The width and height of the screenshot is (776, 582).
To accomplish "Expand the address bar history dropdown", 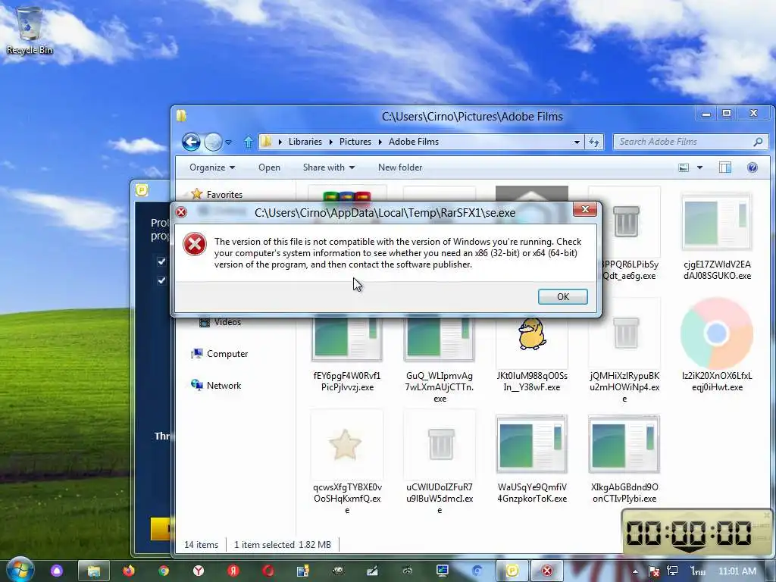I will [x=577, y=142].
